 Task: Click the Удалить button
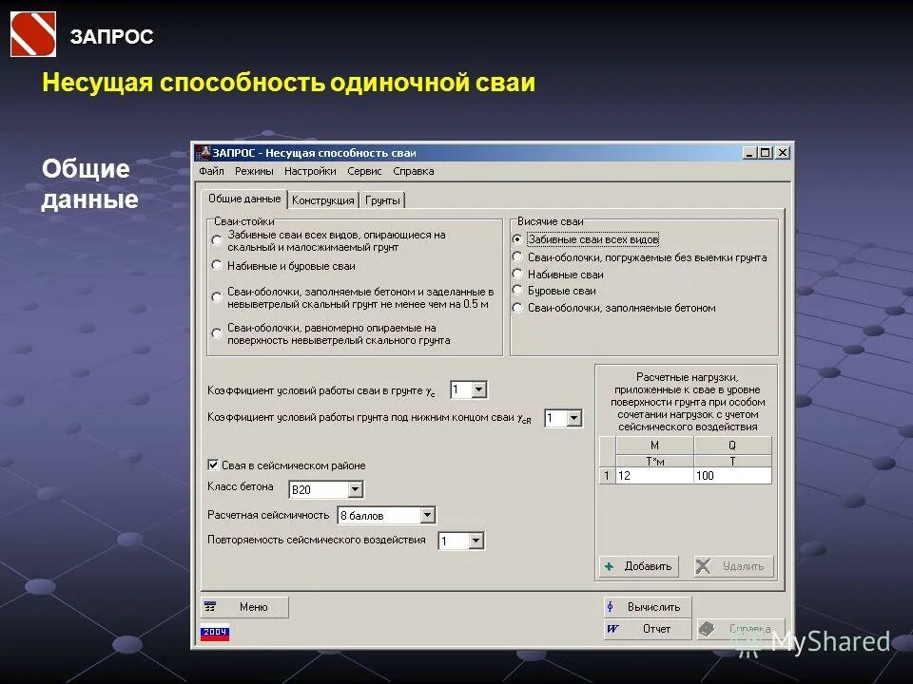coord(733,566)
